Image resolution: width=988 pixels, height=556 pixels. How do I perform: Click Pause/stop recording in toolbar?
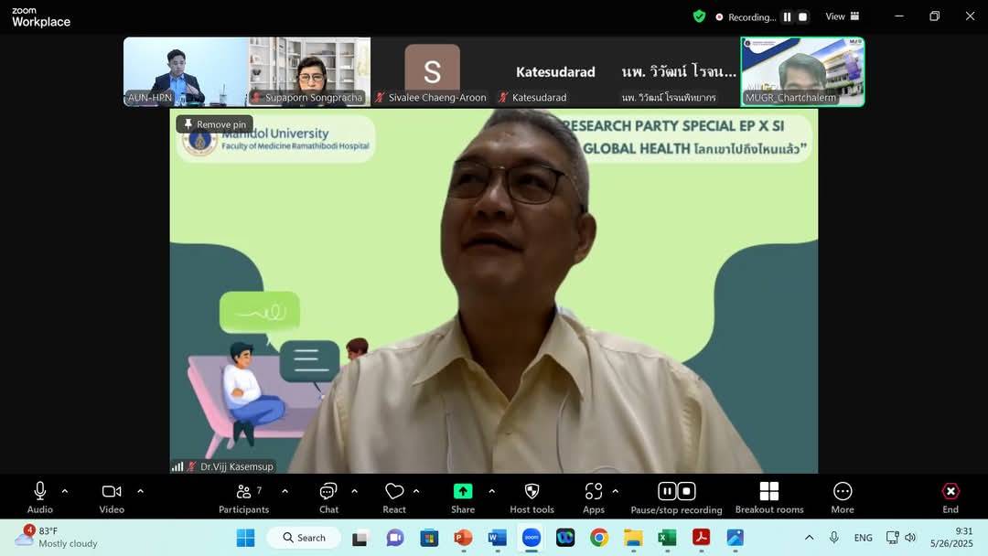click(676, 492)
